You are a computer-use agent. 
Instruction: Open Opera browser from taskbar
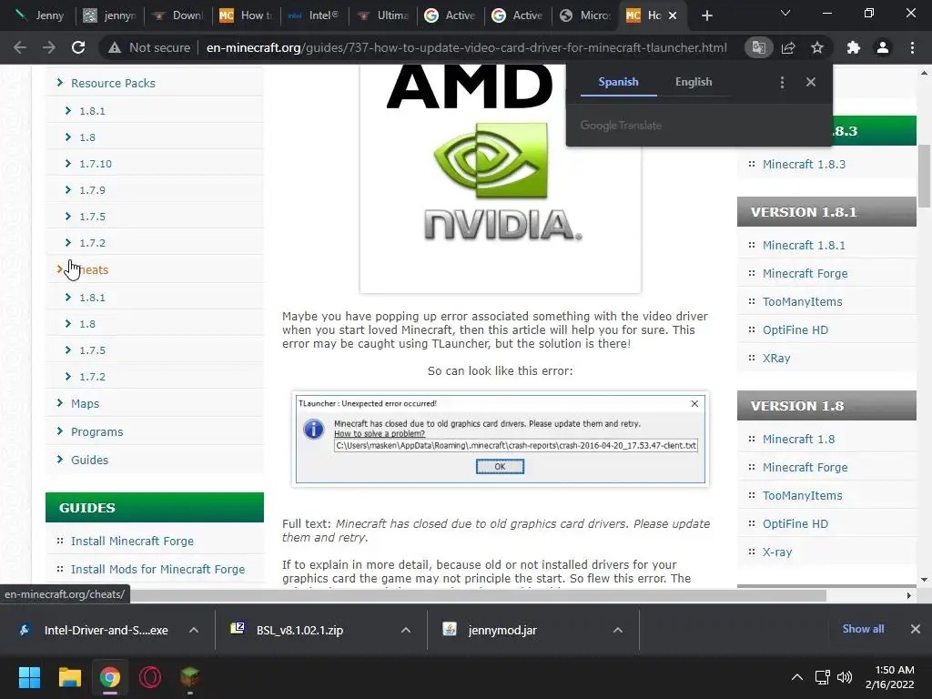pyautogui.click(x=150, y=677)
